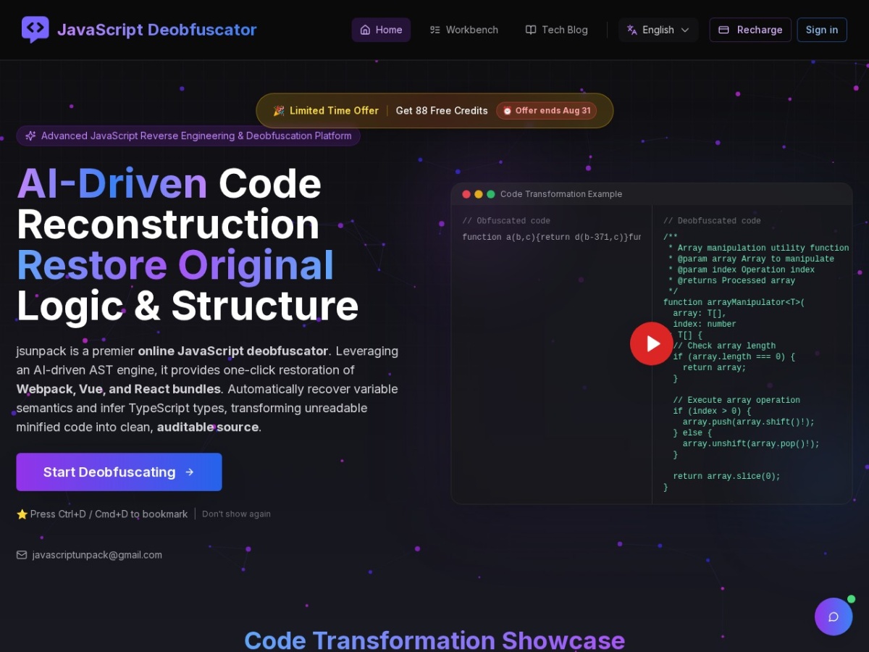The height and width of the screenshot is (652, 869).
Task: Click the red window dot in code example
Action: (466, 194)
